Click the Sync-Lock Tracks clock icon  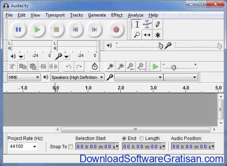(x=94, y=66)
